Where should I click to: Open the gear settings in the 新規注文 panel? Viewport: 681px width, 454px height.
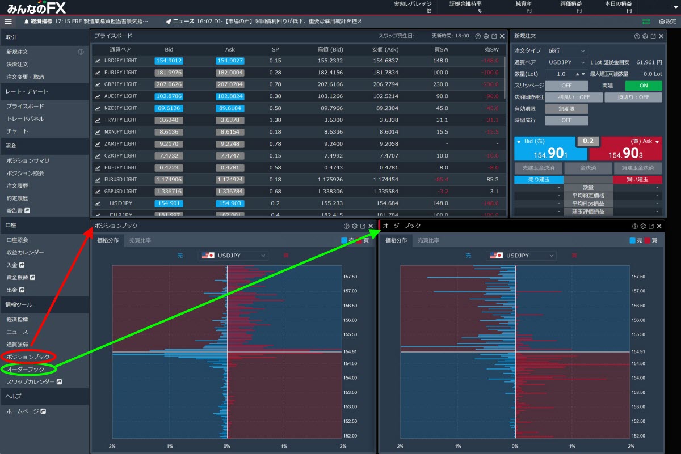(x=645, y=36)
